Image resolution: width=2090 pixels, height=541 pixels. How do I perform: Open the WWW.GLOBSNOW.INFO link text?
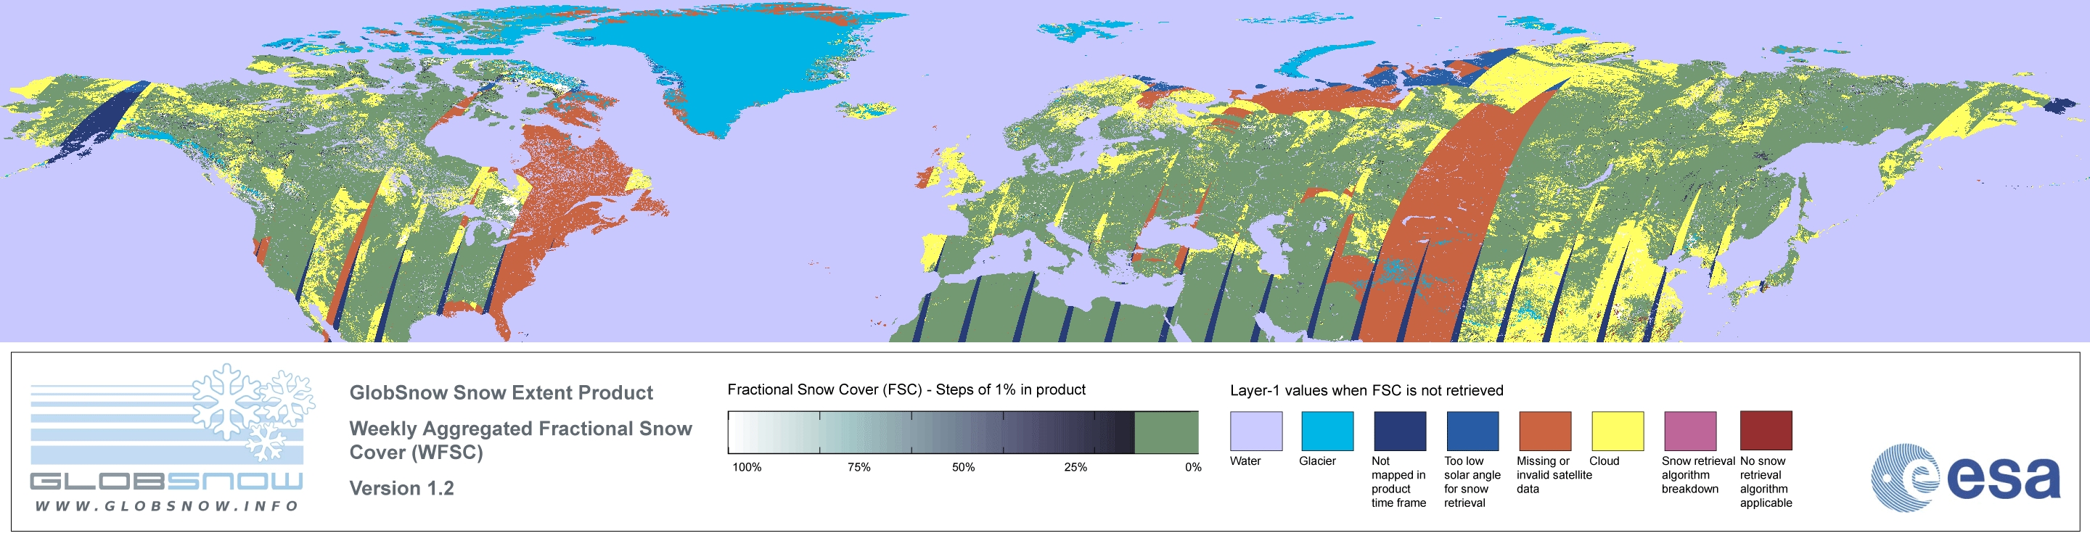(x=167, y=505)
